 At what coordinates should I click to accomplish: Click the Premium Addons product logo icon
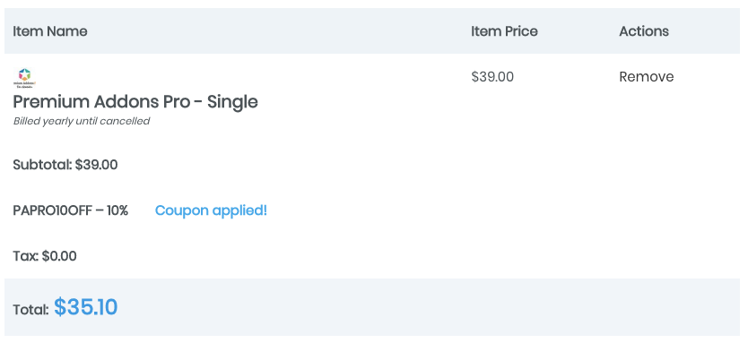(x=24, y=78)
